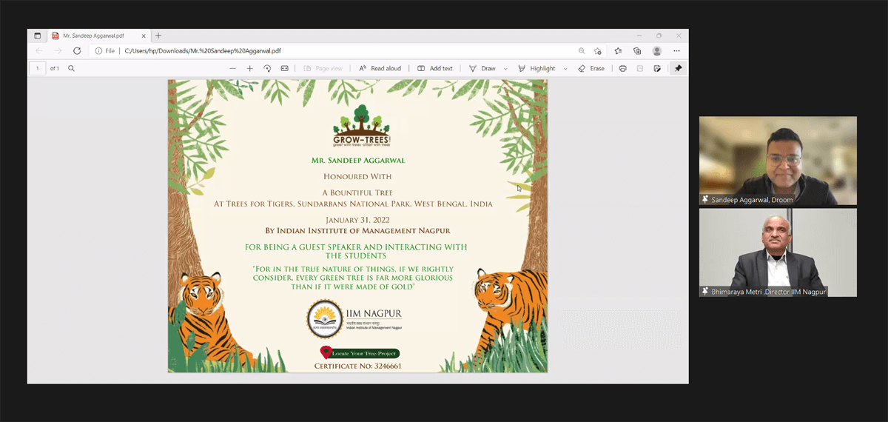Viewport: 888px width, 422px height.
Task: Activate the Draw tool
Action: (482, 68)
